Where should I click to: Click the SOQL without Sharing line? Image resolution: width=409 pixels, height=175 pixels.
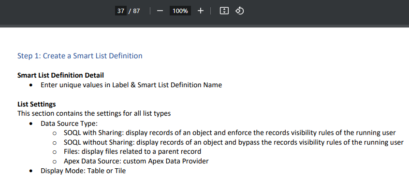(234, 143)
